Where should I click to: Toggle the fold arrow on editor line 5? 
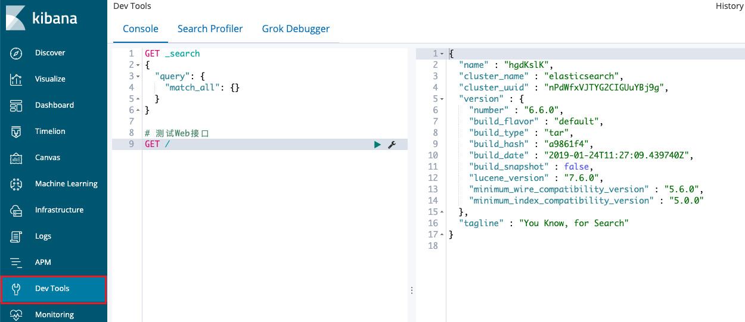[x=138, y=99]
